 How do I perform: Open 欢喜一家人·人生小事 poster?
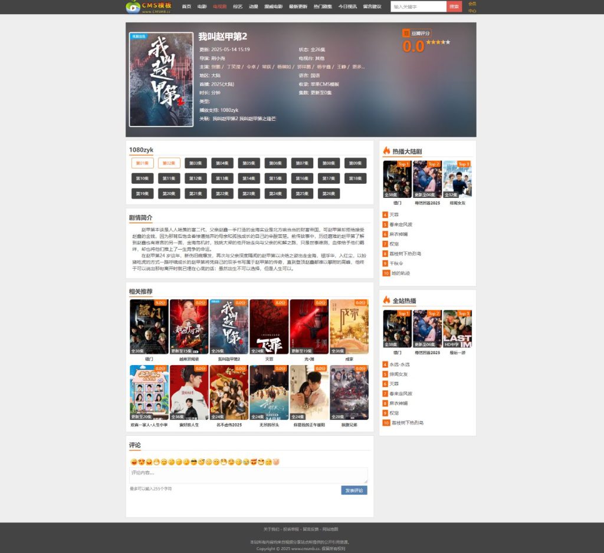click(x=149, y=393)
